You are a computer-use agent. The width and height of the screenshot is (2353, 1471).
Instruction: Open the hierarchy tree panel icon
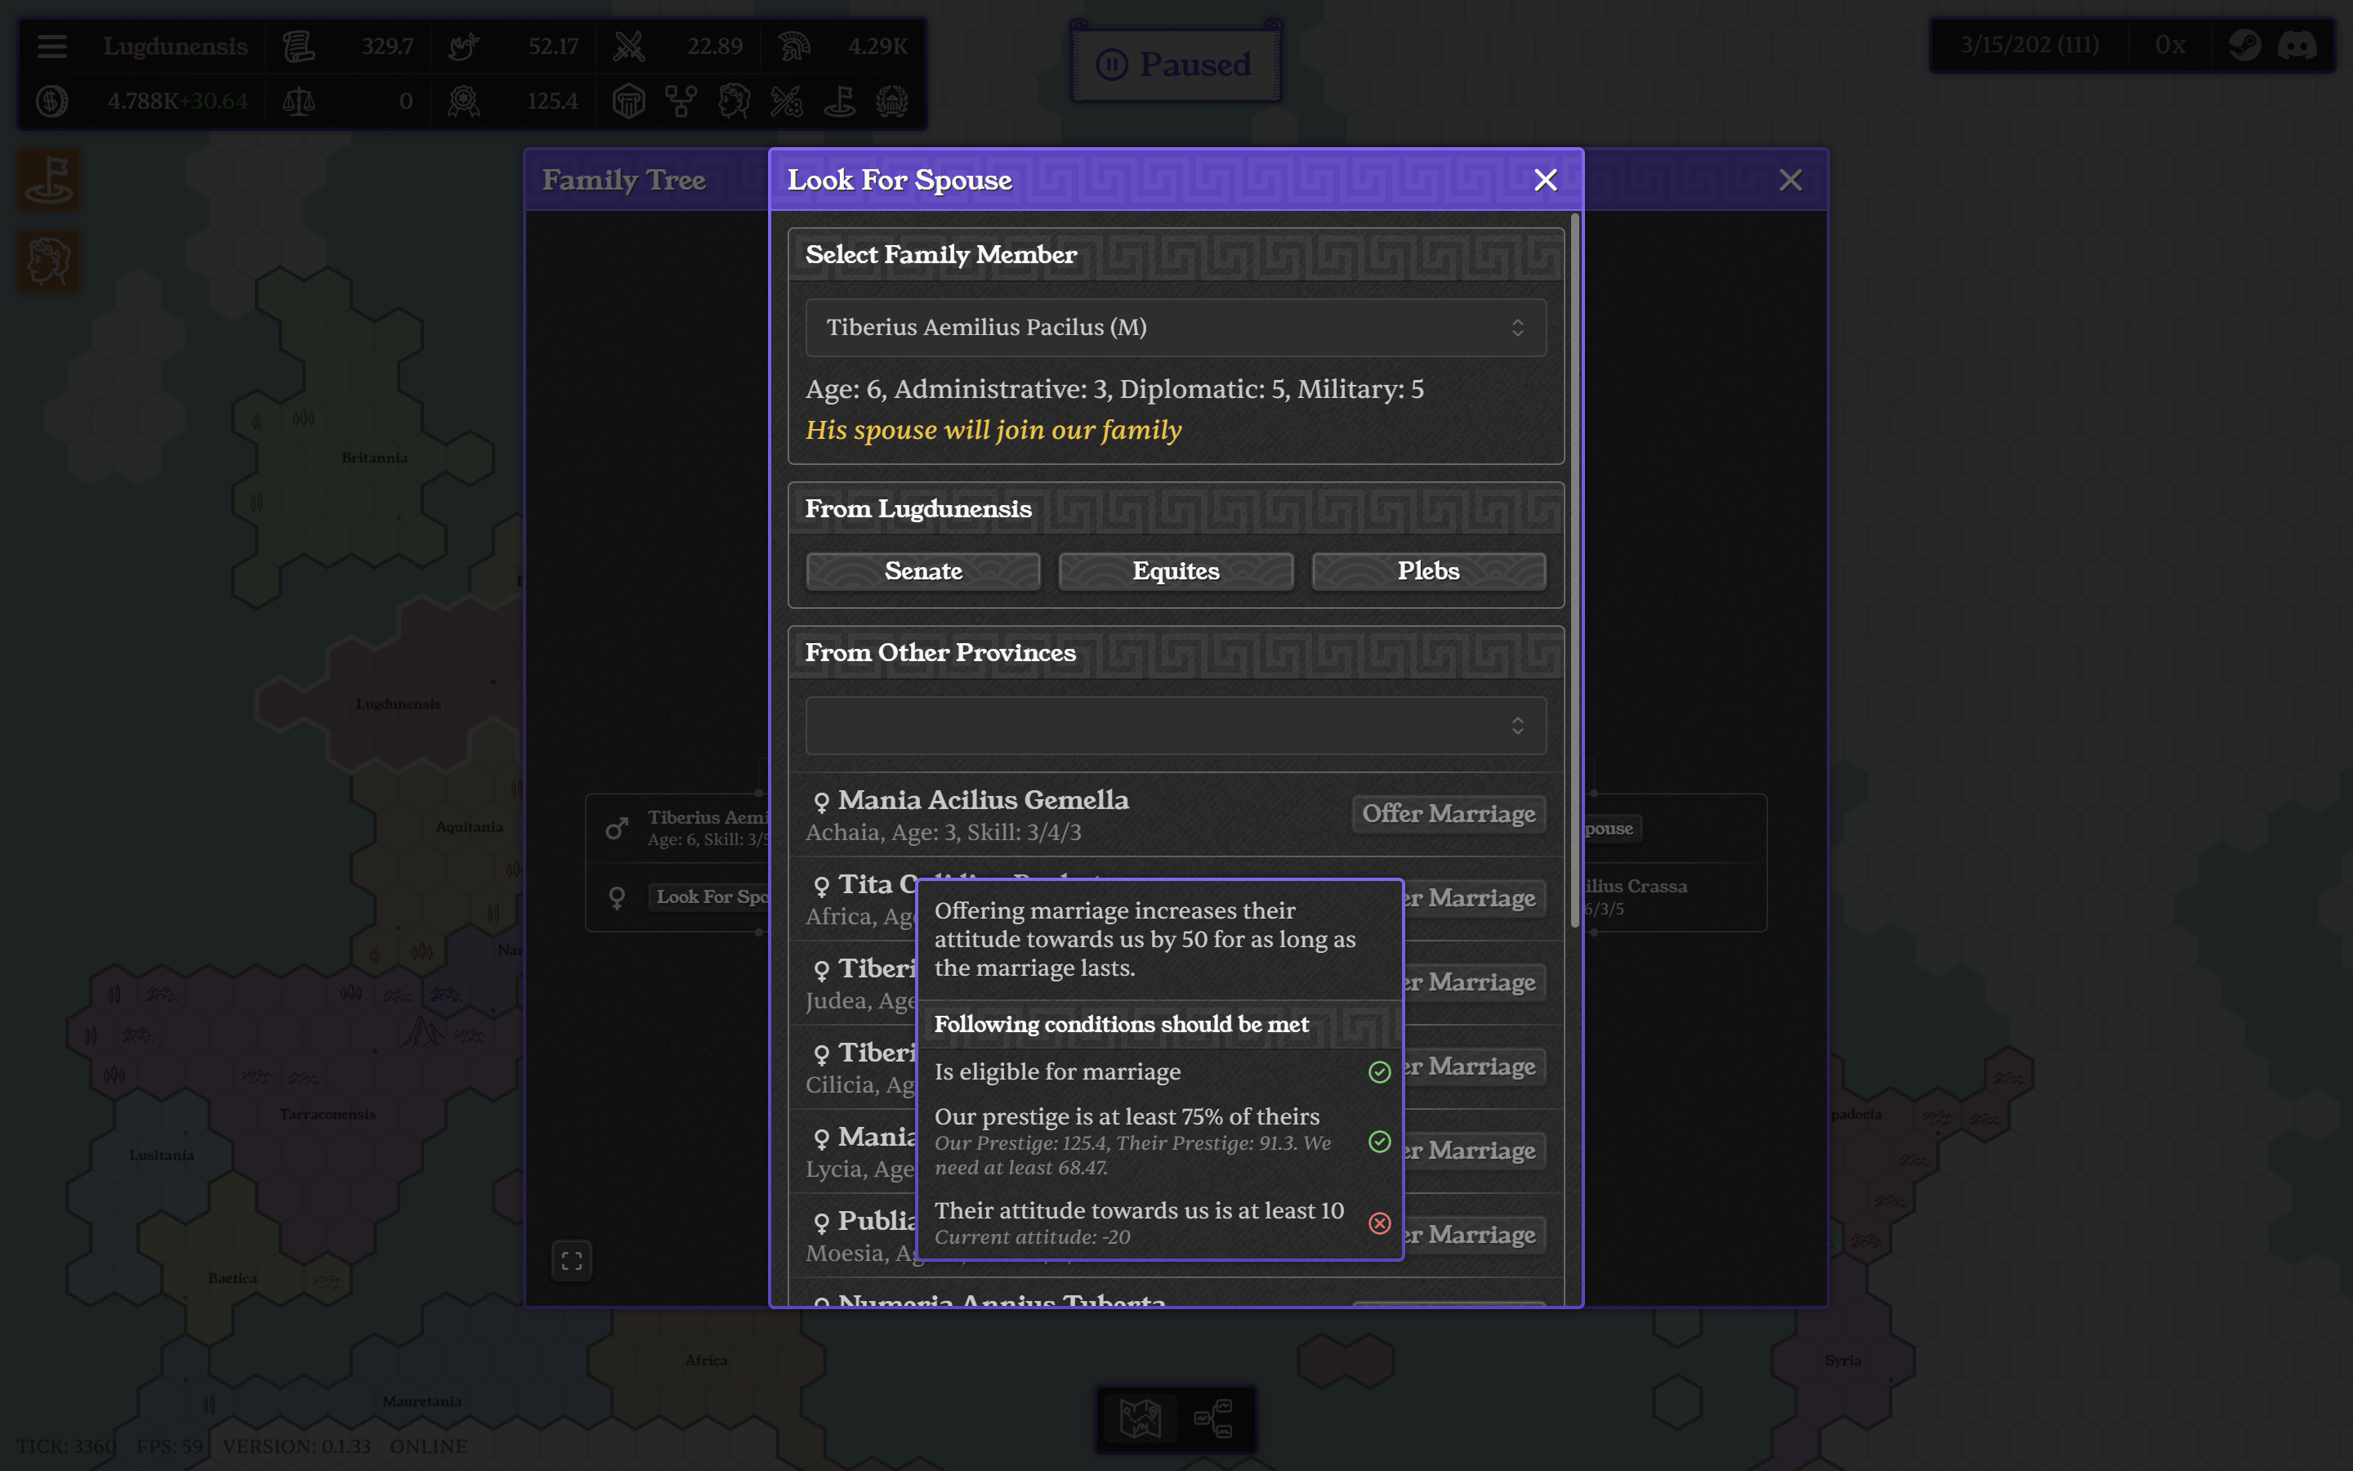coord(681,101)
